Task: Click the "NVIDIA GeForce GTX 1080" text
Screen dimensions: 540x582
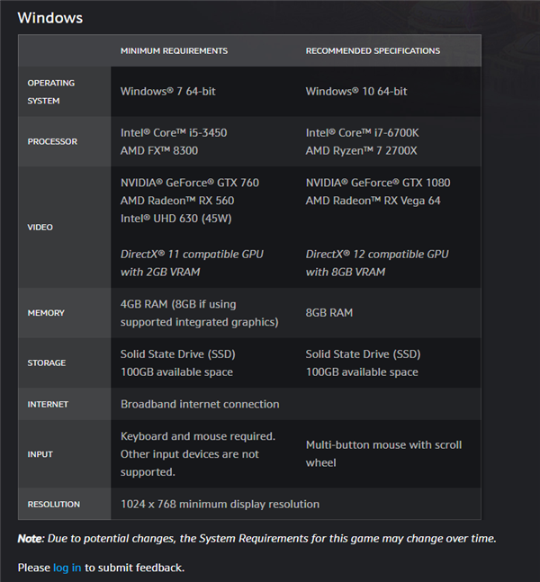Action: click(x=377, y=183)
